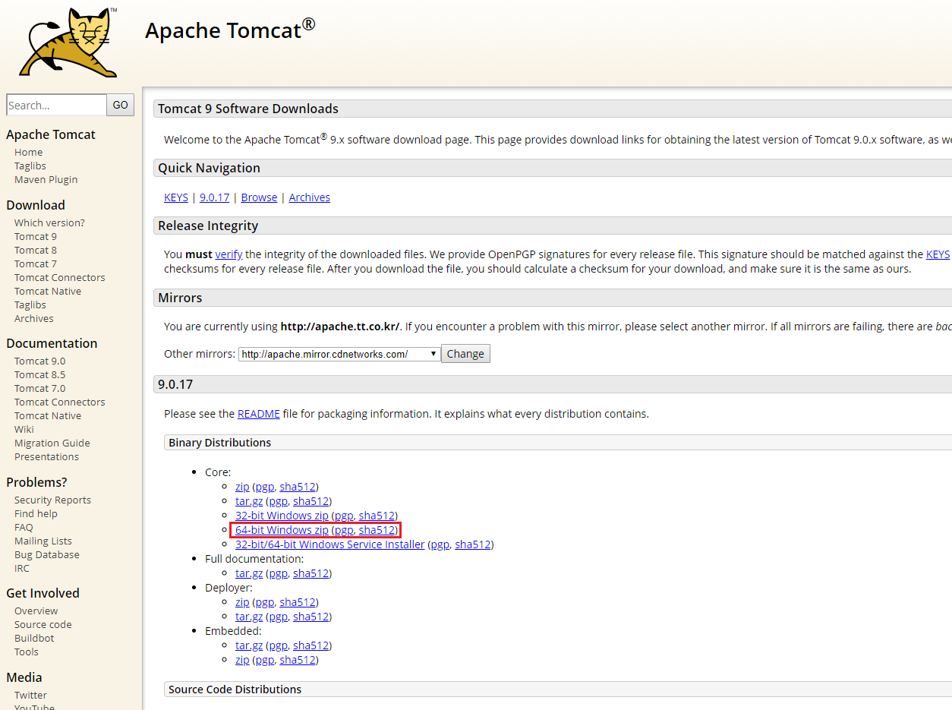Image resolution: width=952 pixels, height=710 pixels.
Task: Open Presentations in the sidebar
Action: 46,456
